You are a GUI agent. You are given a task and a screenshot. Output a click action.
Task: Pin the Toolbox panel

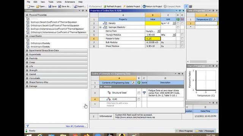pyautogui.click(x=83, y=11)
